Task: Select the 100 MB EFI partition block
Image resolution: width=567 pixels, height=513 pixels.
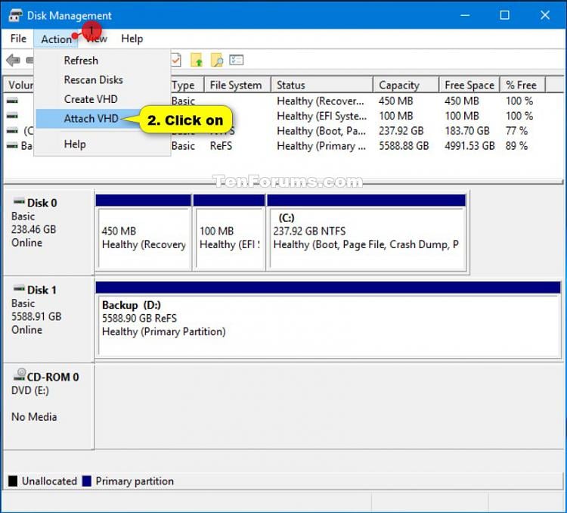Action: pyautogui.click(x=229, y=232)
